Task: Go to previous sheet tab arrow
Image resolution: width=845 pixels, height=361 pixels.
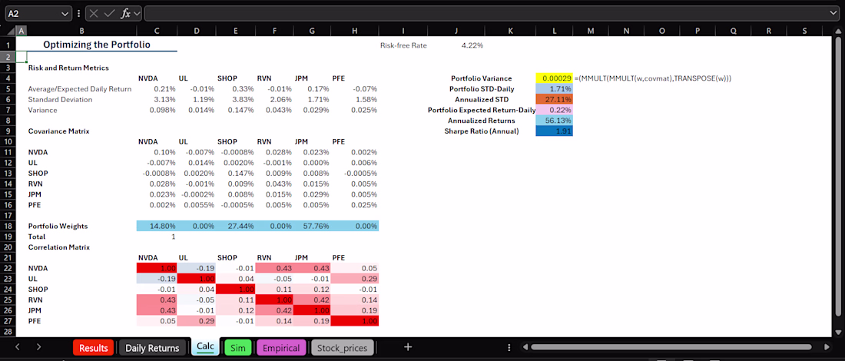Action: coord(17,347)
